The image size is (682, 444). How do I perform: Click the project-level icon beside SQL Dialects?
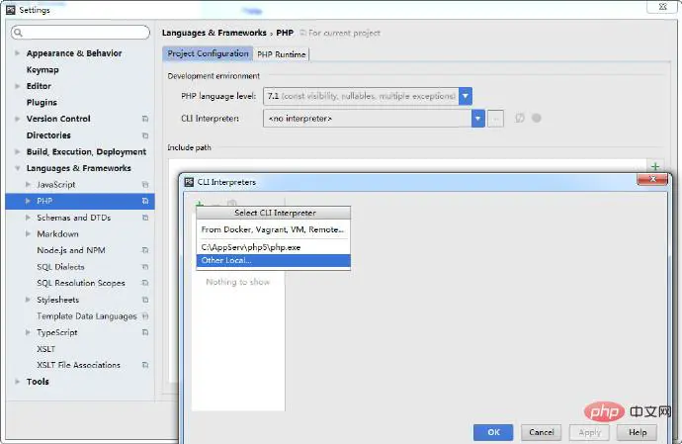145,267
